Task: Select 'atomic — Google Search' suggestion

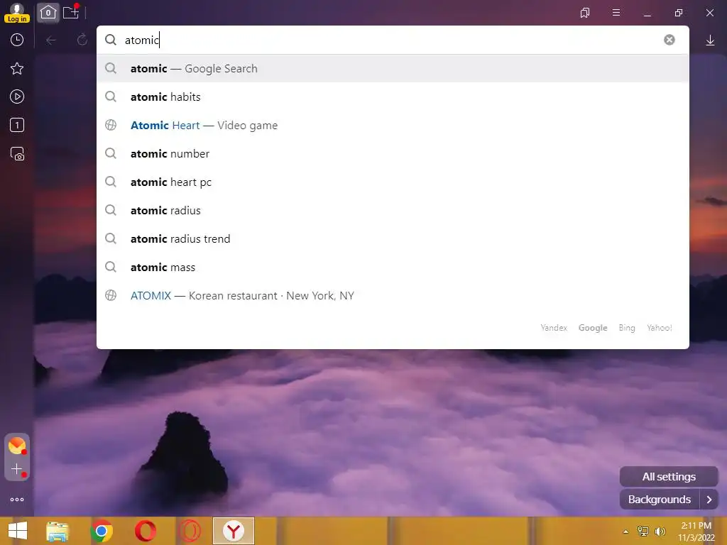Action: [x=393, y=69]
